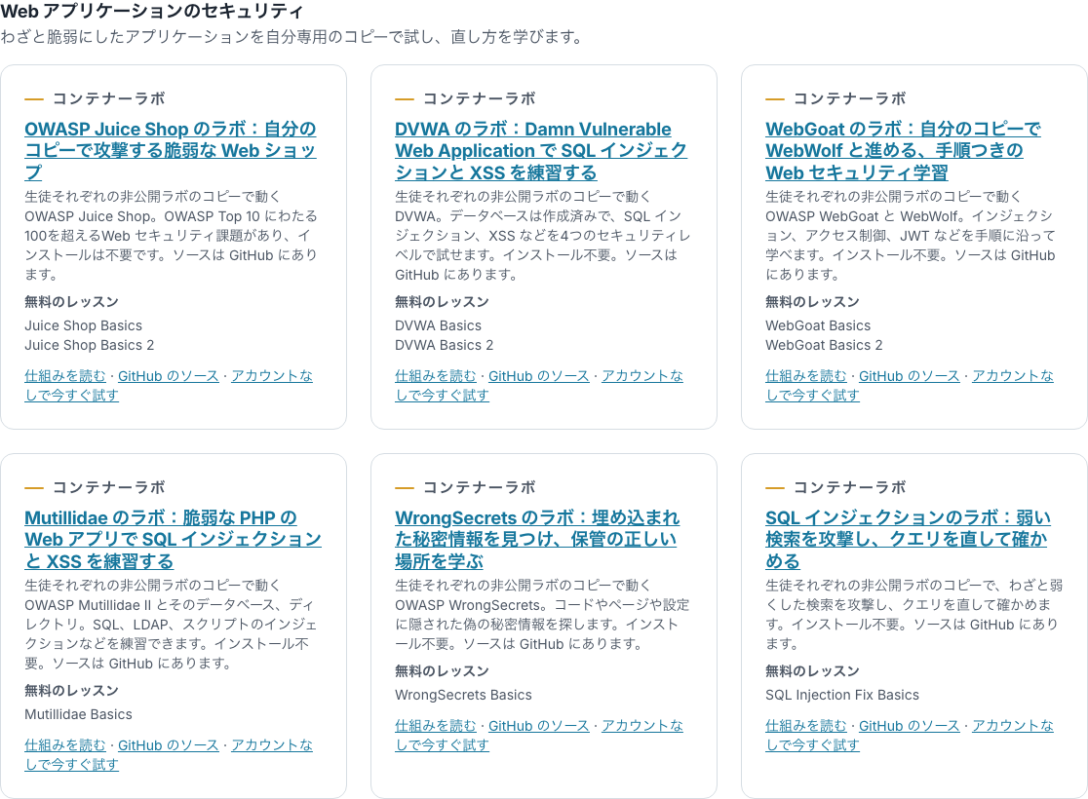
Task: Click 無料のレッスン heading in the WrongSecrets card
Action: pos(442,671)
